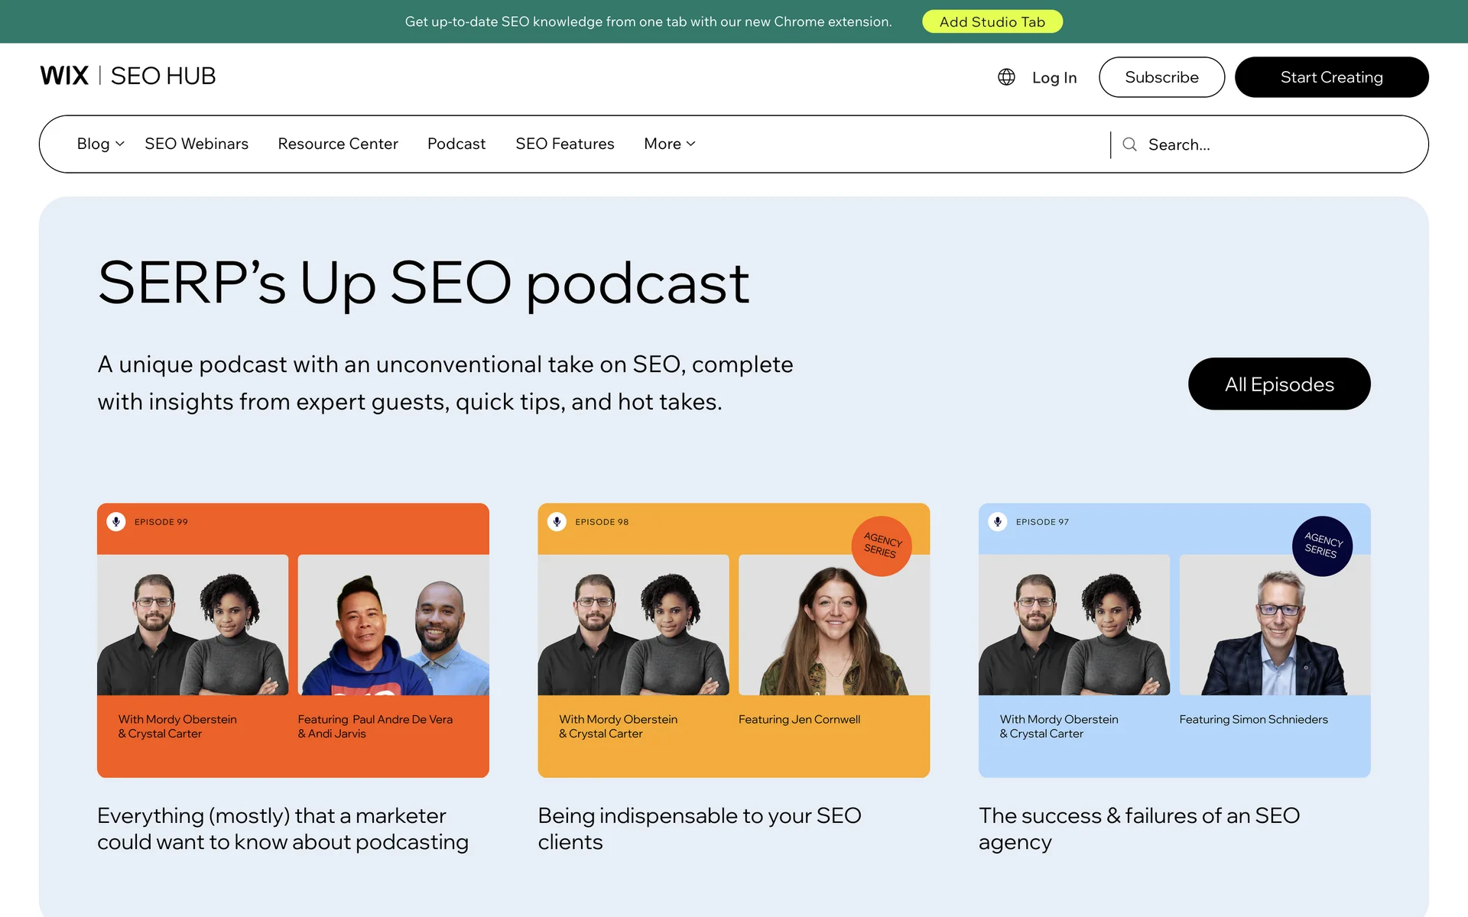Open the SEO Features menu item
This screenshot has height=917, width=1468.
pyautogui.click(x=564, y=144)
